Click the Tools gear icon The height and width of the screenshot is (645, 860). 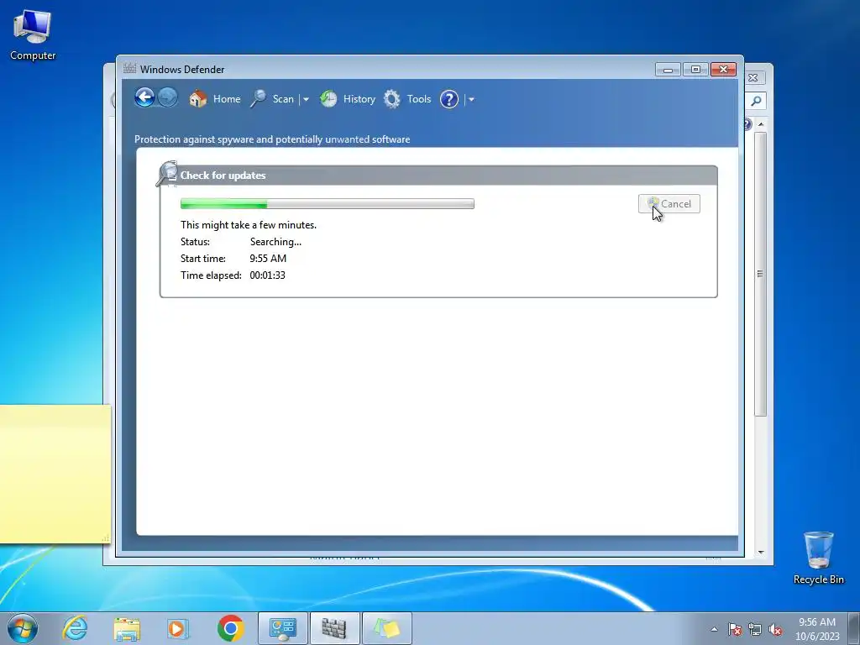point(391,99)
